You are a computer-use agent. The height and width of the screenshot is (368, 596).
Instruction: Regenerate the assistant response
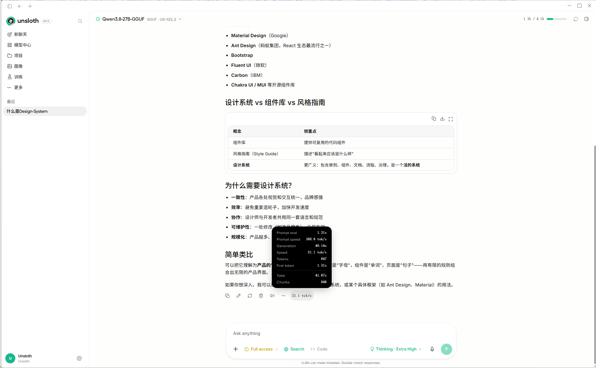point(250,296)
